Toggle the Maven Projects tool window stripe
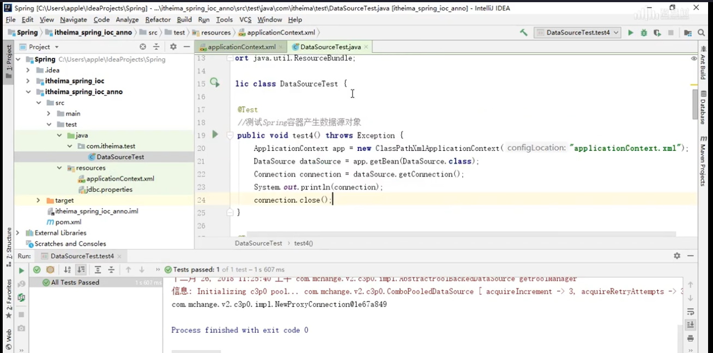Image resolution: width=713 pixels, height=353 pixels. tap(703, 161)
